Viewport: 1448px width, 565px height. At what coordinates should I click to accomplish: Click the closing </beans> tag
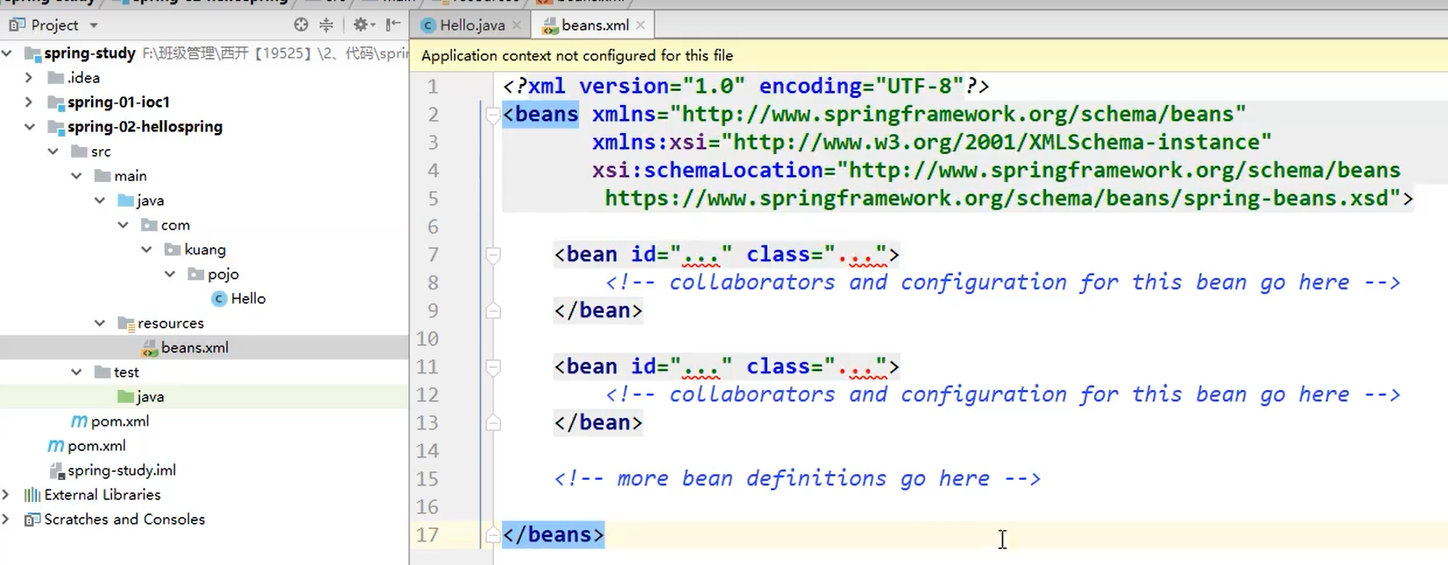point(554,535)
